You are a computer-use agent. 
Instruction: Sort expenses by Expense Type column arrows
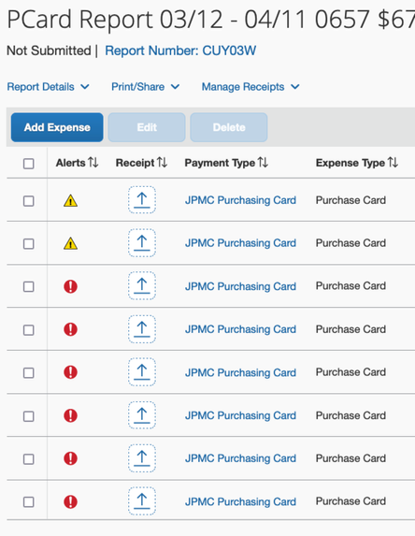(393, 163)
